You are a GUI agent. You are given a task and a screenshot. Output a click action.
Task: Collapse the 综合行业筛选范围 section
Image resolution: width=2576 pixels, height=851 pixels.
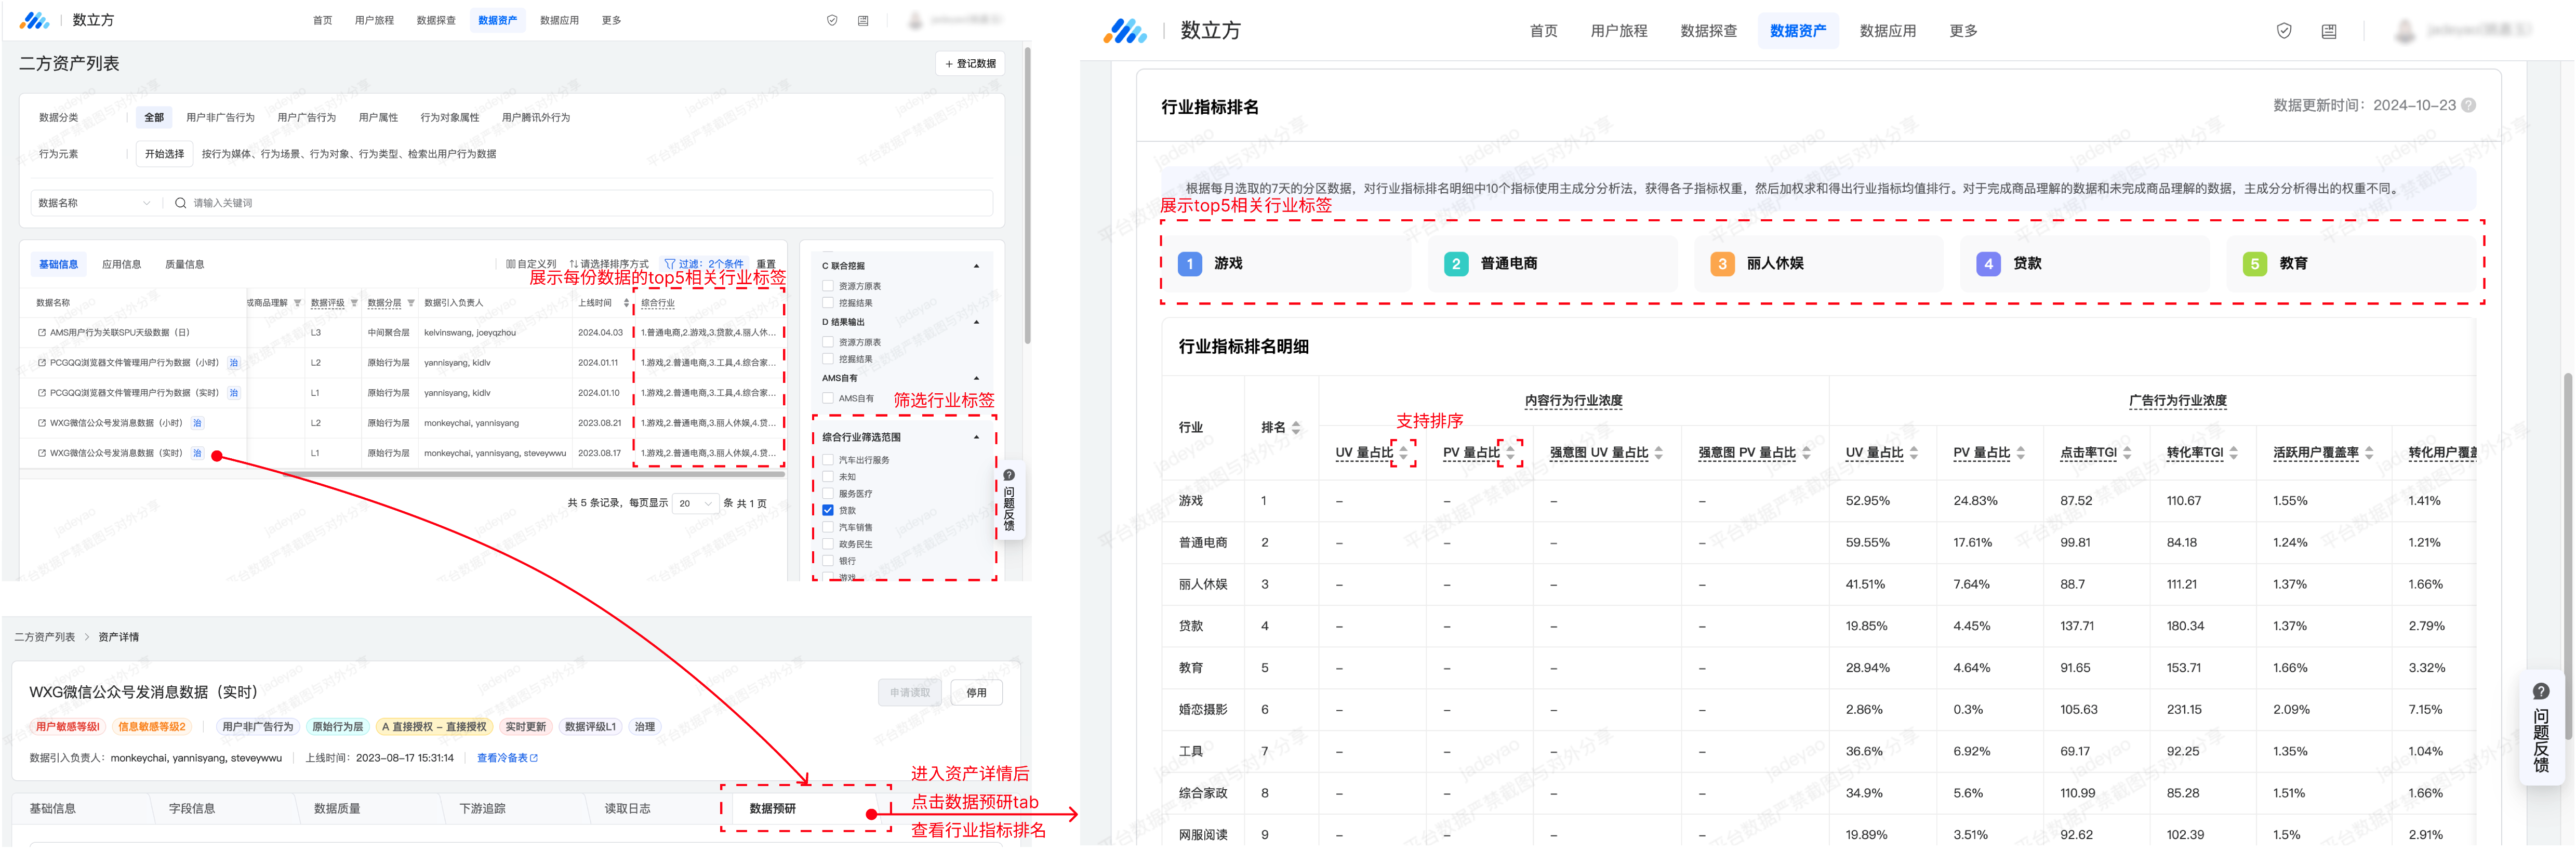976,438
